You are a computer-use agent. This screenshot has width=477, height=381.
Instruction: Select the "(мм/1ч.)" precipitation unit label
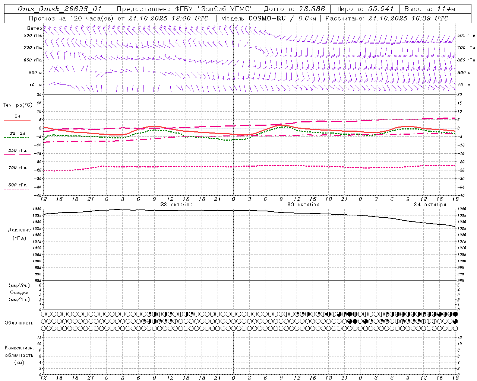tap(19, 300)
